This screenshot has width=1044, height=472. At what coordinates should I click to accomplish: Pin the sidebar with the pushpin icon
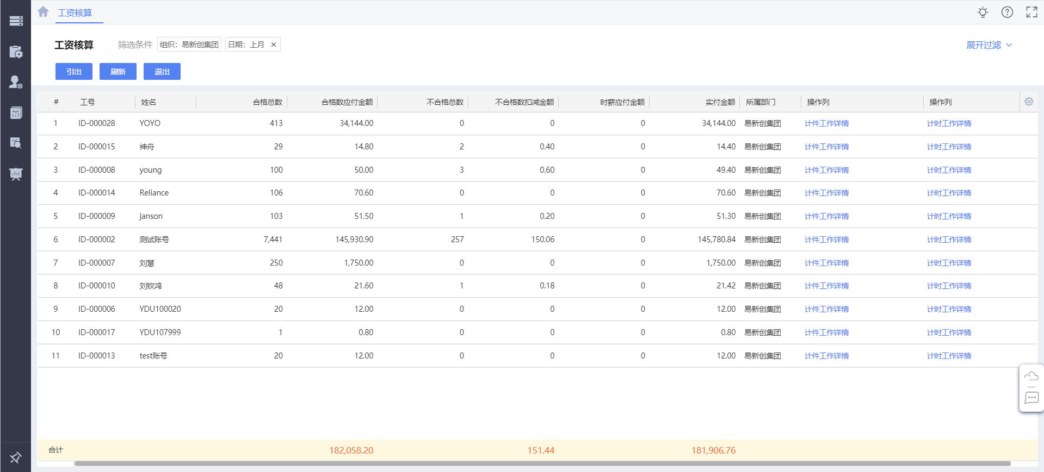pyautogui.click(x=16, y=457)
